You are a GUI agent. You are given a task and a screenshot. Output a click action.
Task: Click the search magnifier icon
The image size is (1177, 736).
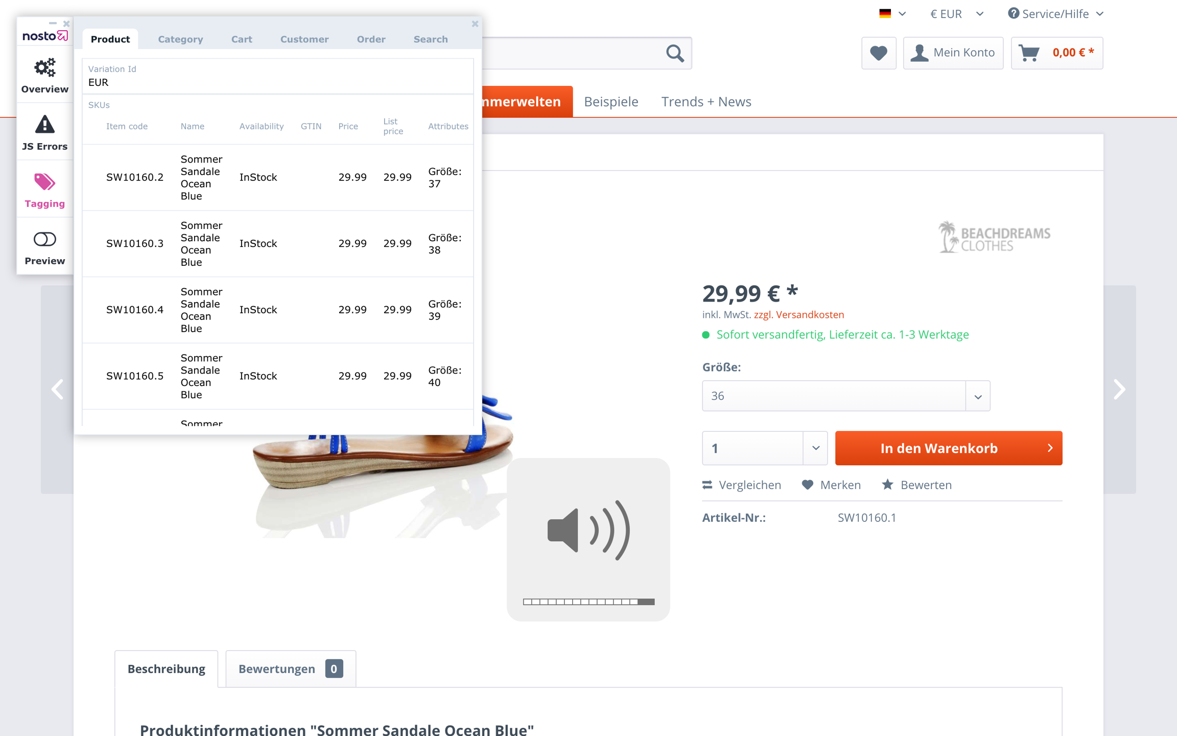(x=675, y=53)
